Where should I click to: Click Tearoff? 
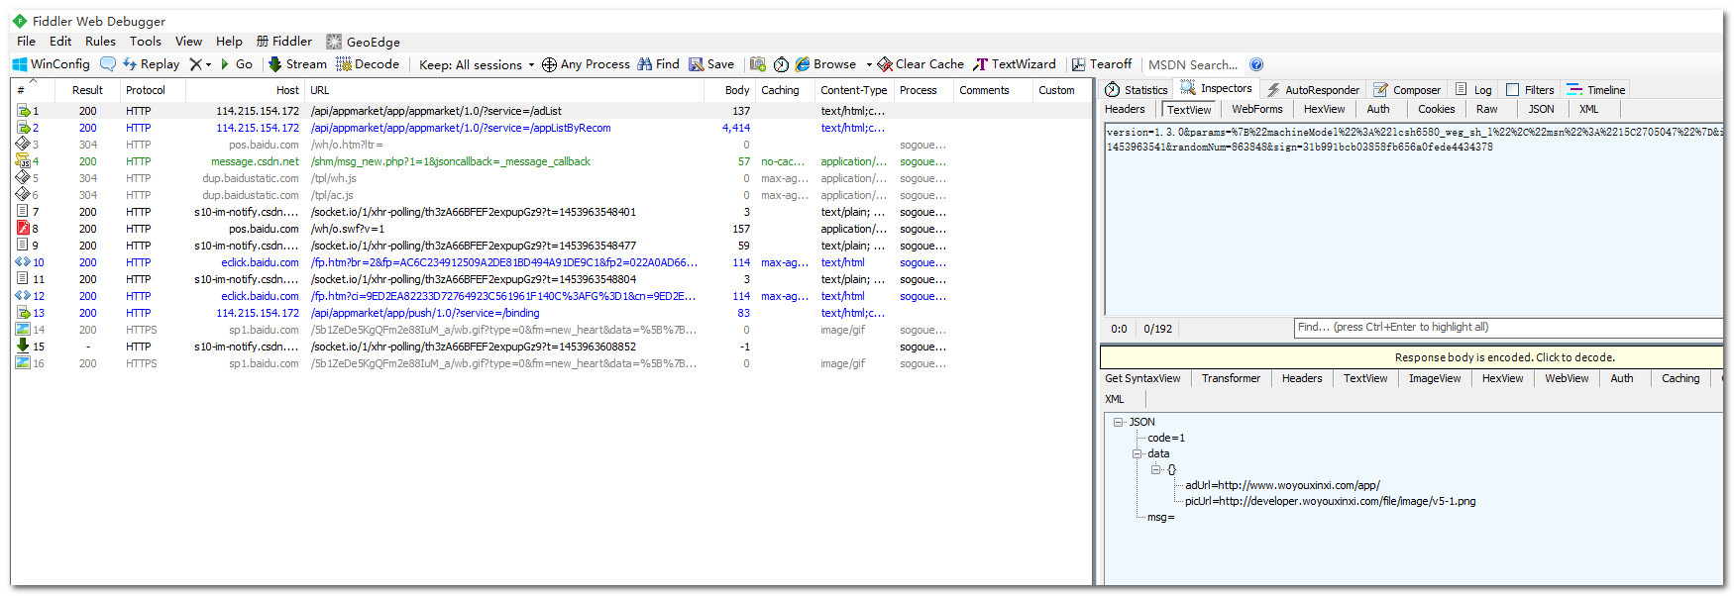pyautogui.click(x=1102, y=64)
